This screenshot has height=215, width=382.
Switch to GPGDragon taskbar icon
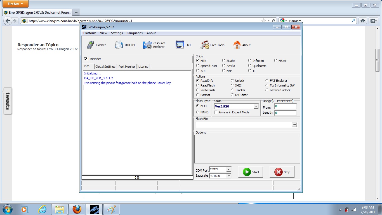click(94, 209)
